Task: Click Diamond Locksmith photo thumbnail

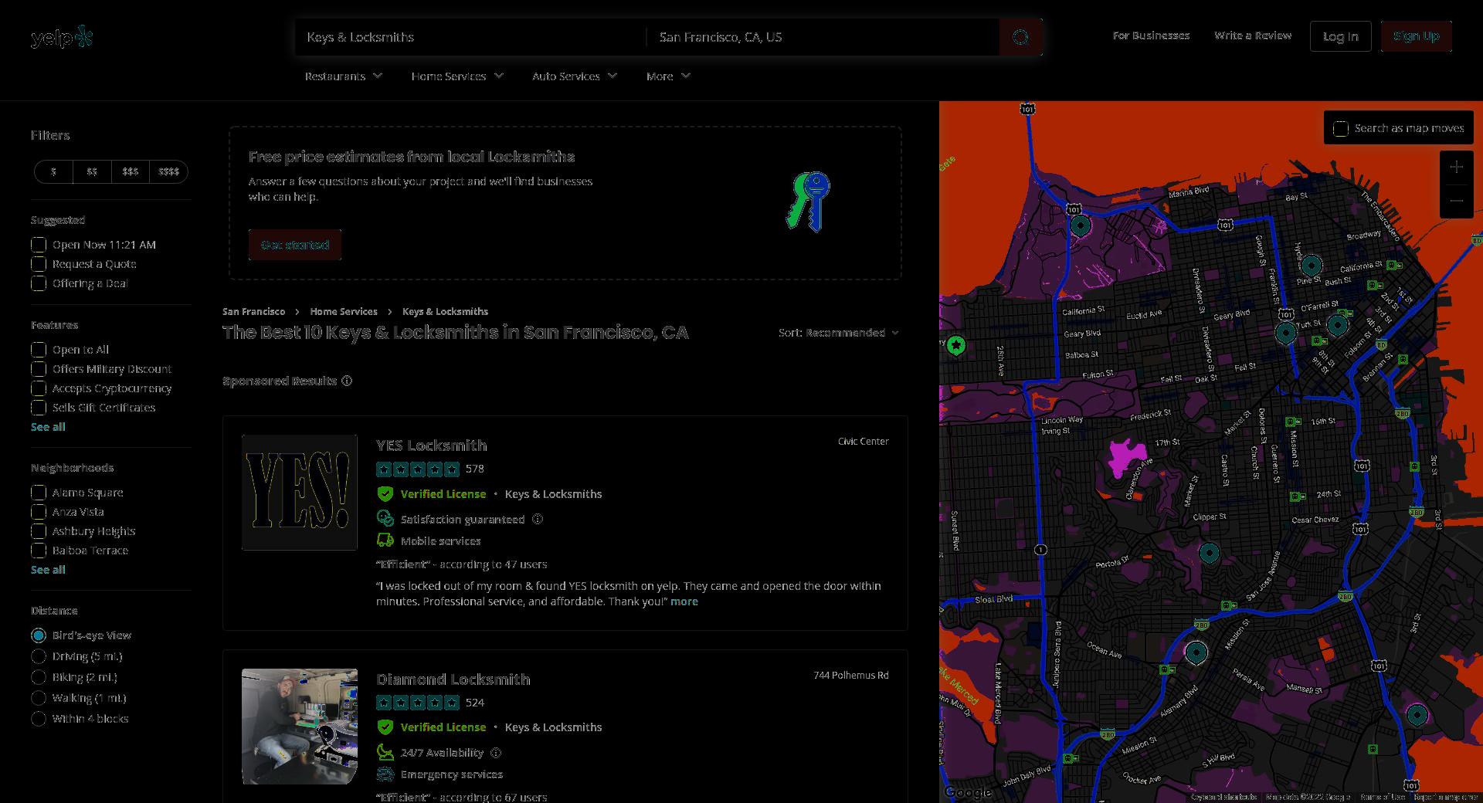Action: pyautogui.click(x=300, y=727)
